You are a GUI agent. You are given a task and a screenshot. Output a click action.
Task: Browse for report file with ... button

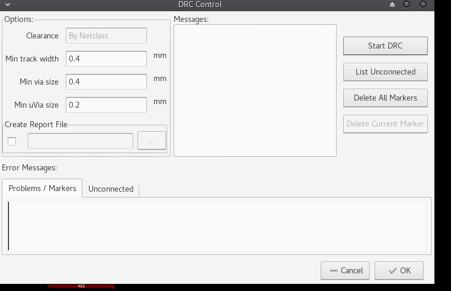[152, 141]
